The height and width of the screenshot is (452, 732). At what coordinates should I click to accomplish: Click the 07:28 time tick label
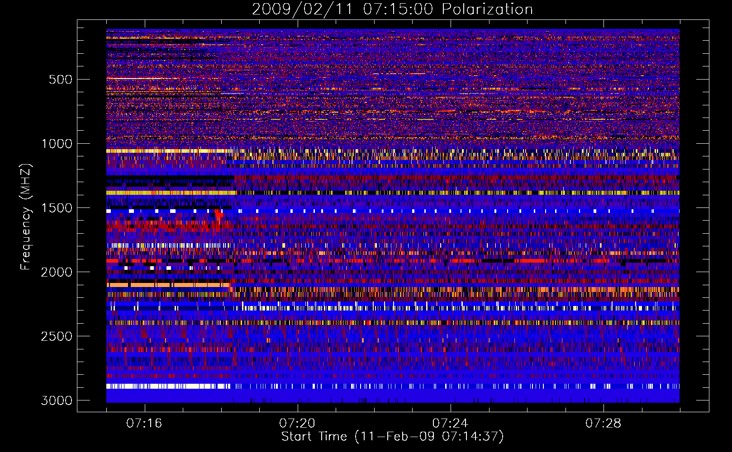click(604, 423)
